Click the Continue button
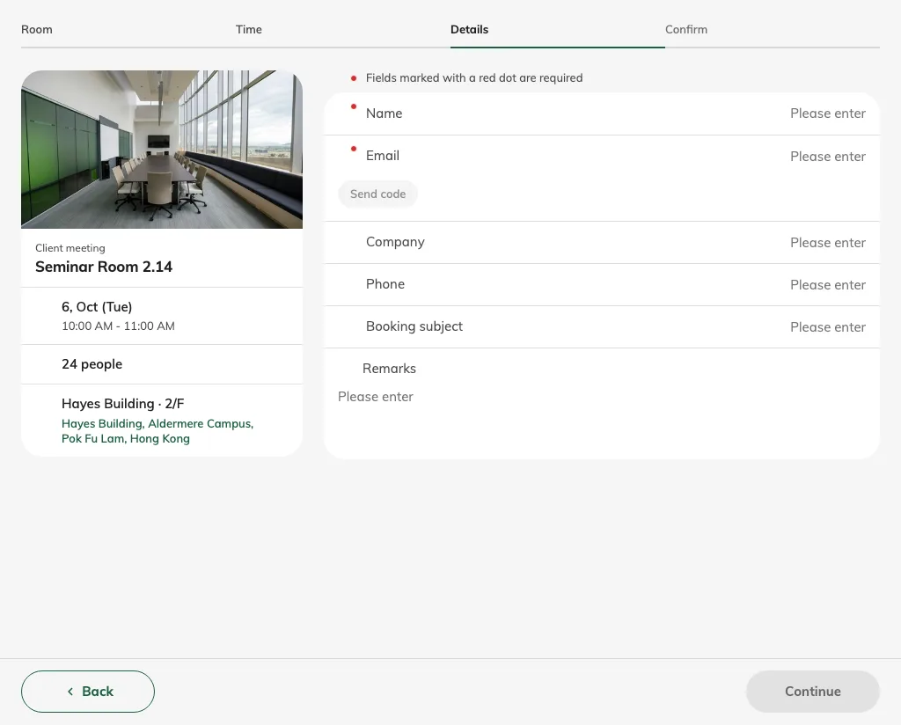This screenshot has height=725, width=901. point(812,691)
